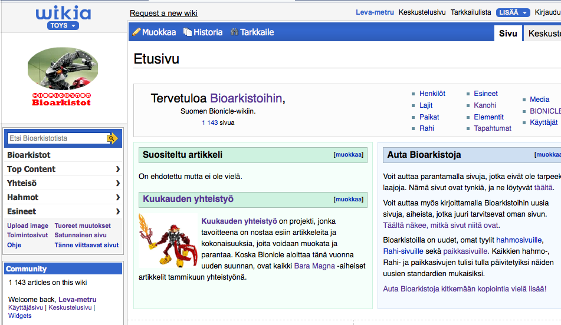Open the Tapahtumat category link

tap(493, 128)
